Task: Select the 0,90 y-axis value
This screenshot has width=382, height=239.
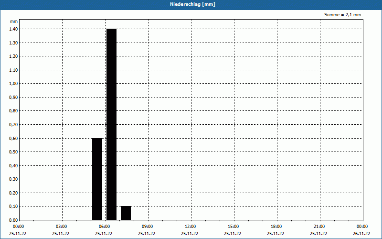Action: coord(14,98)
